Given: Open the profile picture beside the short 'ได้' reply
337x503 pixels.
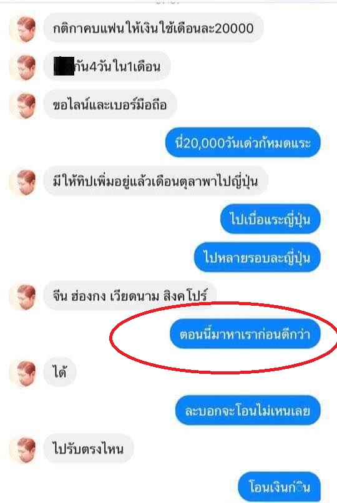Looking at the screenshot, I should pyautogui.click(x=22, y=373).
